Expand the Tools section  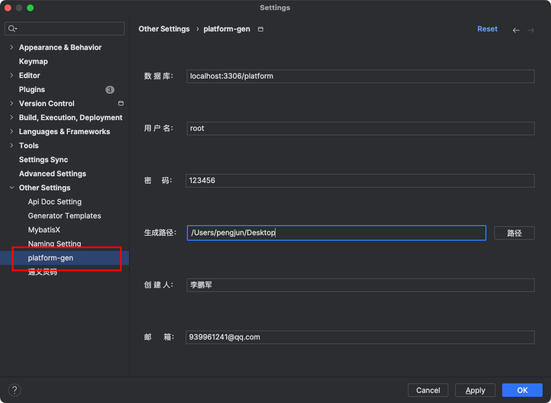pos(12,145)
